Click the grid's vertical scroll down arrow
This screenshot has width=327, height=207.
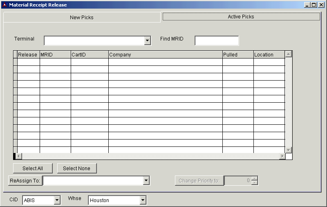[288, 150]
